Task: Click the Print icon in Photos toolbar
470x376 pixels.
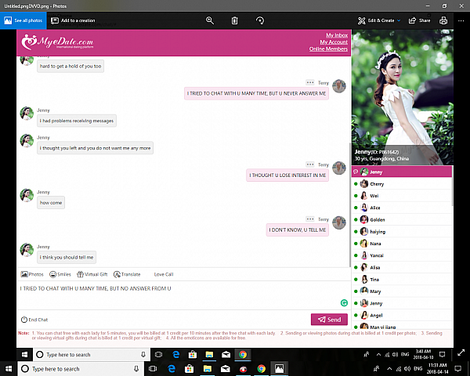Action: point(443,20)
